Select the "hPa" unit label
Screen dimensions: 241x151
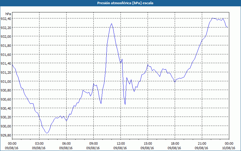(8, 14)
